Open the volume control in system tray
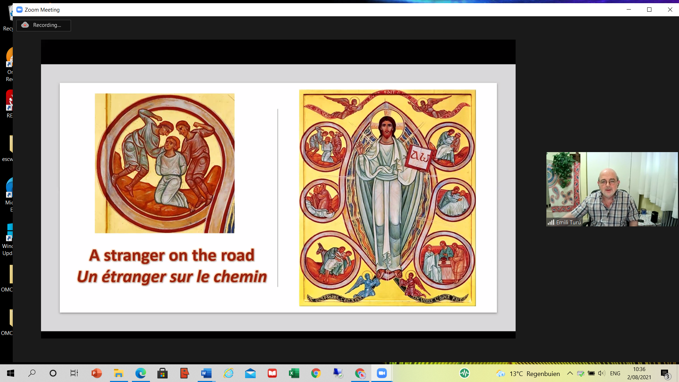This screenshot has height=382, width=679. point(601,373)
